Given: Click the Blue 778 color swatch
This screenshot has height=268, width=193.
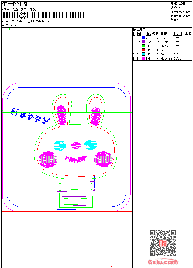Looking at the screenshot, I should (144, 38).
